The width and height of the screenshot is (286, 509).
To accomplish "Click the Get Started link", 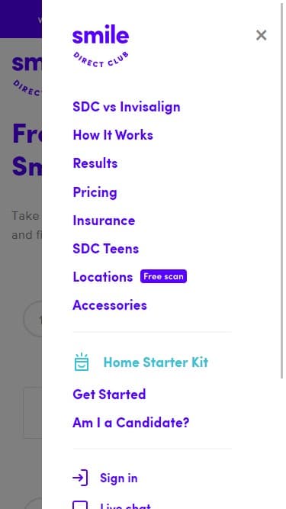I will click(109, 395).
